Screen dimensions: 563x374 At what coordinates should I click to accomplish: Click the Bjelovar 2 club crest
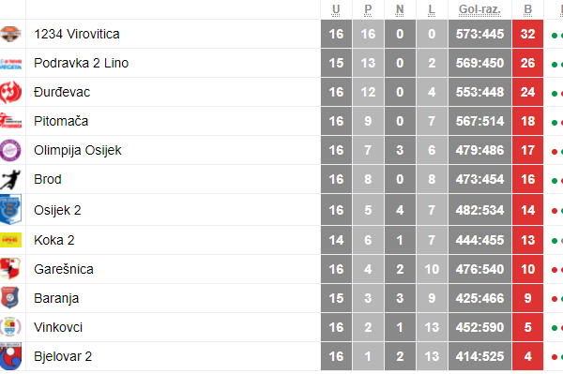click(x=10, y=356)
